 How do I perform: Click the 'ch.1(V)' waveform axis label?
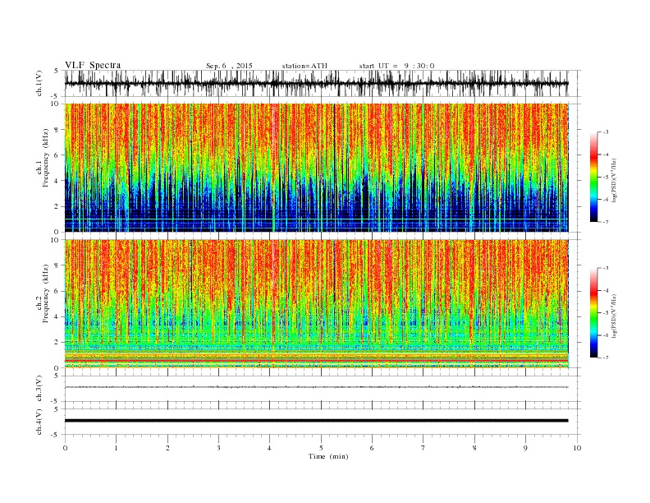point(39,83)
